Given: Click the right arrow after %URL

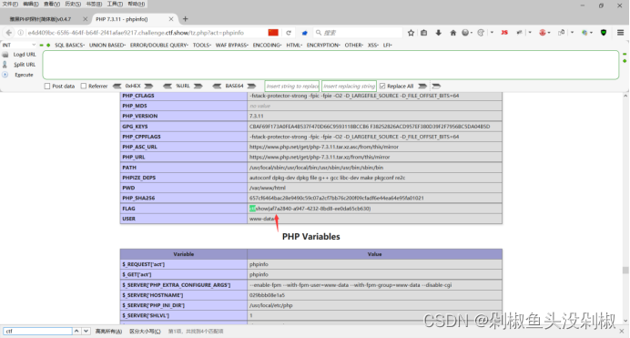Looking at the screenshot, I should pyautogui.click(x=198, y=86).
